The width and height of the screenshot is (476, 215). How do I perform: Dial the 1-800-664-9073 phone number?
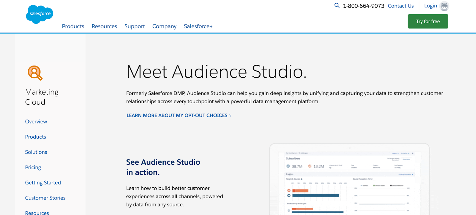pos(364,6)
